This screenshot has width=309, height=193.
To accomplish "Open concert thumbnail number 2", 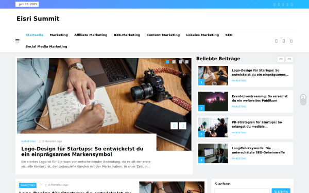I will [213, 101].
